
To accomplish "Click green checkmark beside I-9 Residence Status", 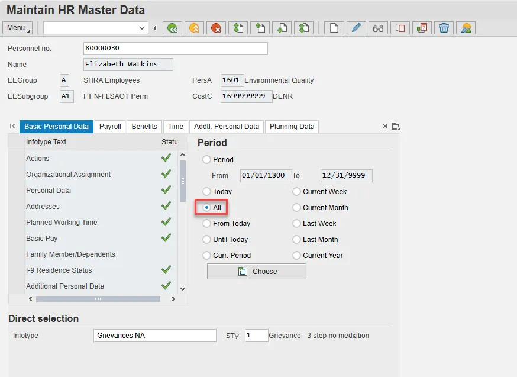I will pyautogui.click(x=166, y=270).
